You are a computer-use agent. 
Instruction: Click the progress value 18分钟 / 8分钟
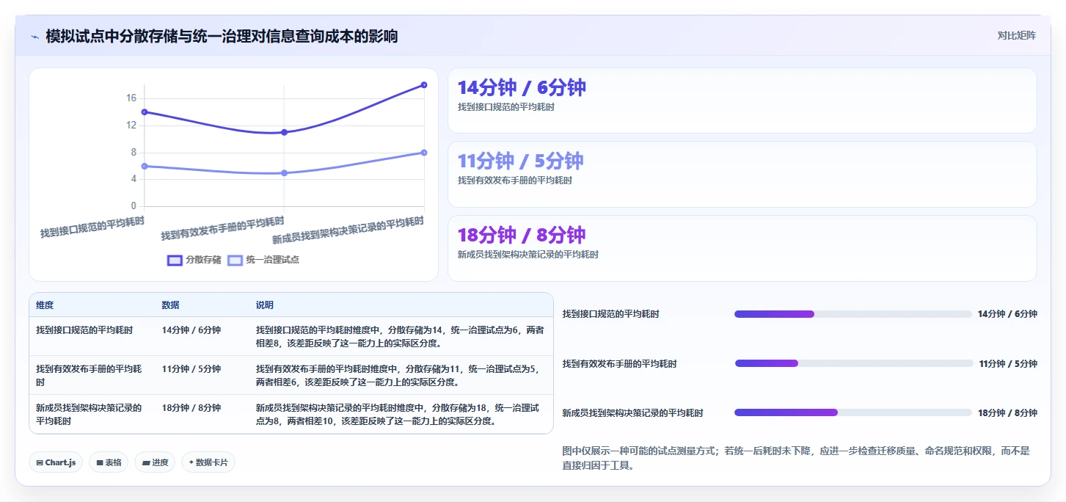click(x=1007, y=413)
